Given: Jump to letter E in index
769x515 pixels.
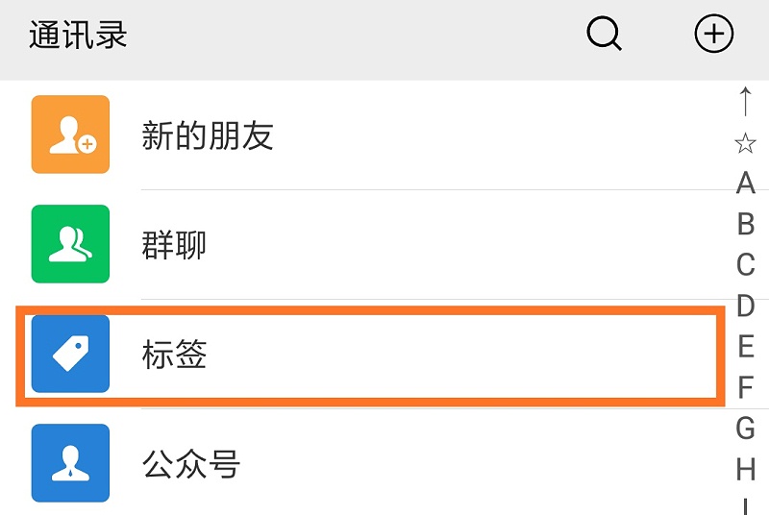Looking at the screenshot, I should point(745,346).
